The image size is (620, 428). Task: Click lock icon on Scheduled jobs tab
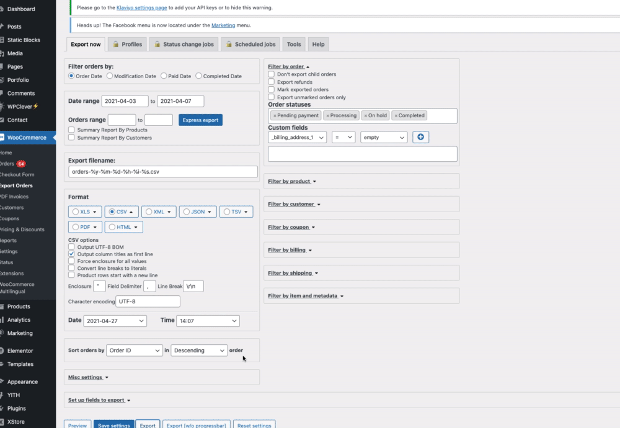pyautogui.click(x=229, y=44)
